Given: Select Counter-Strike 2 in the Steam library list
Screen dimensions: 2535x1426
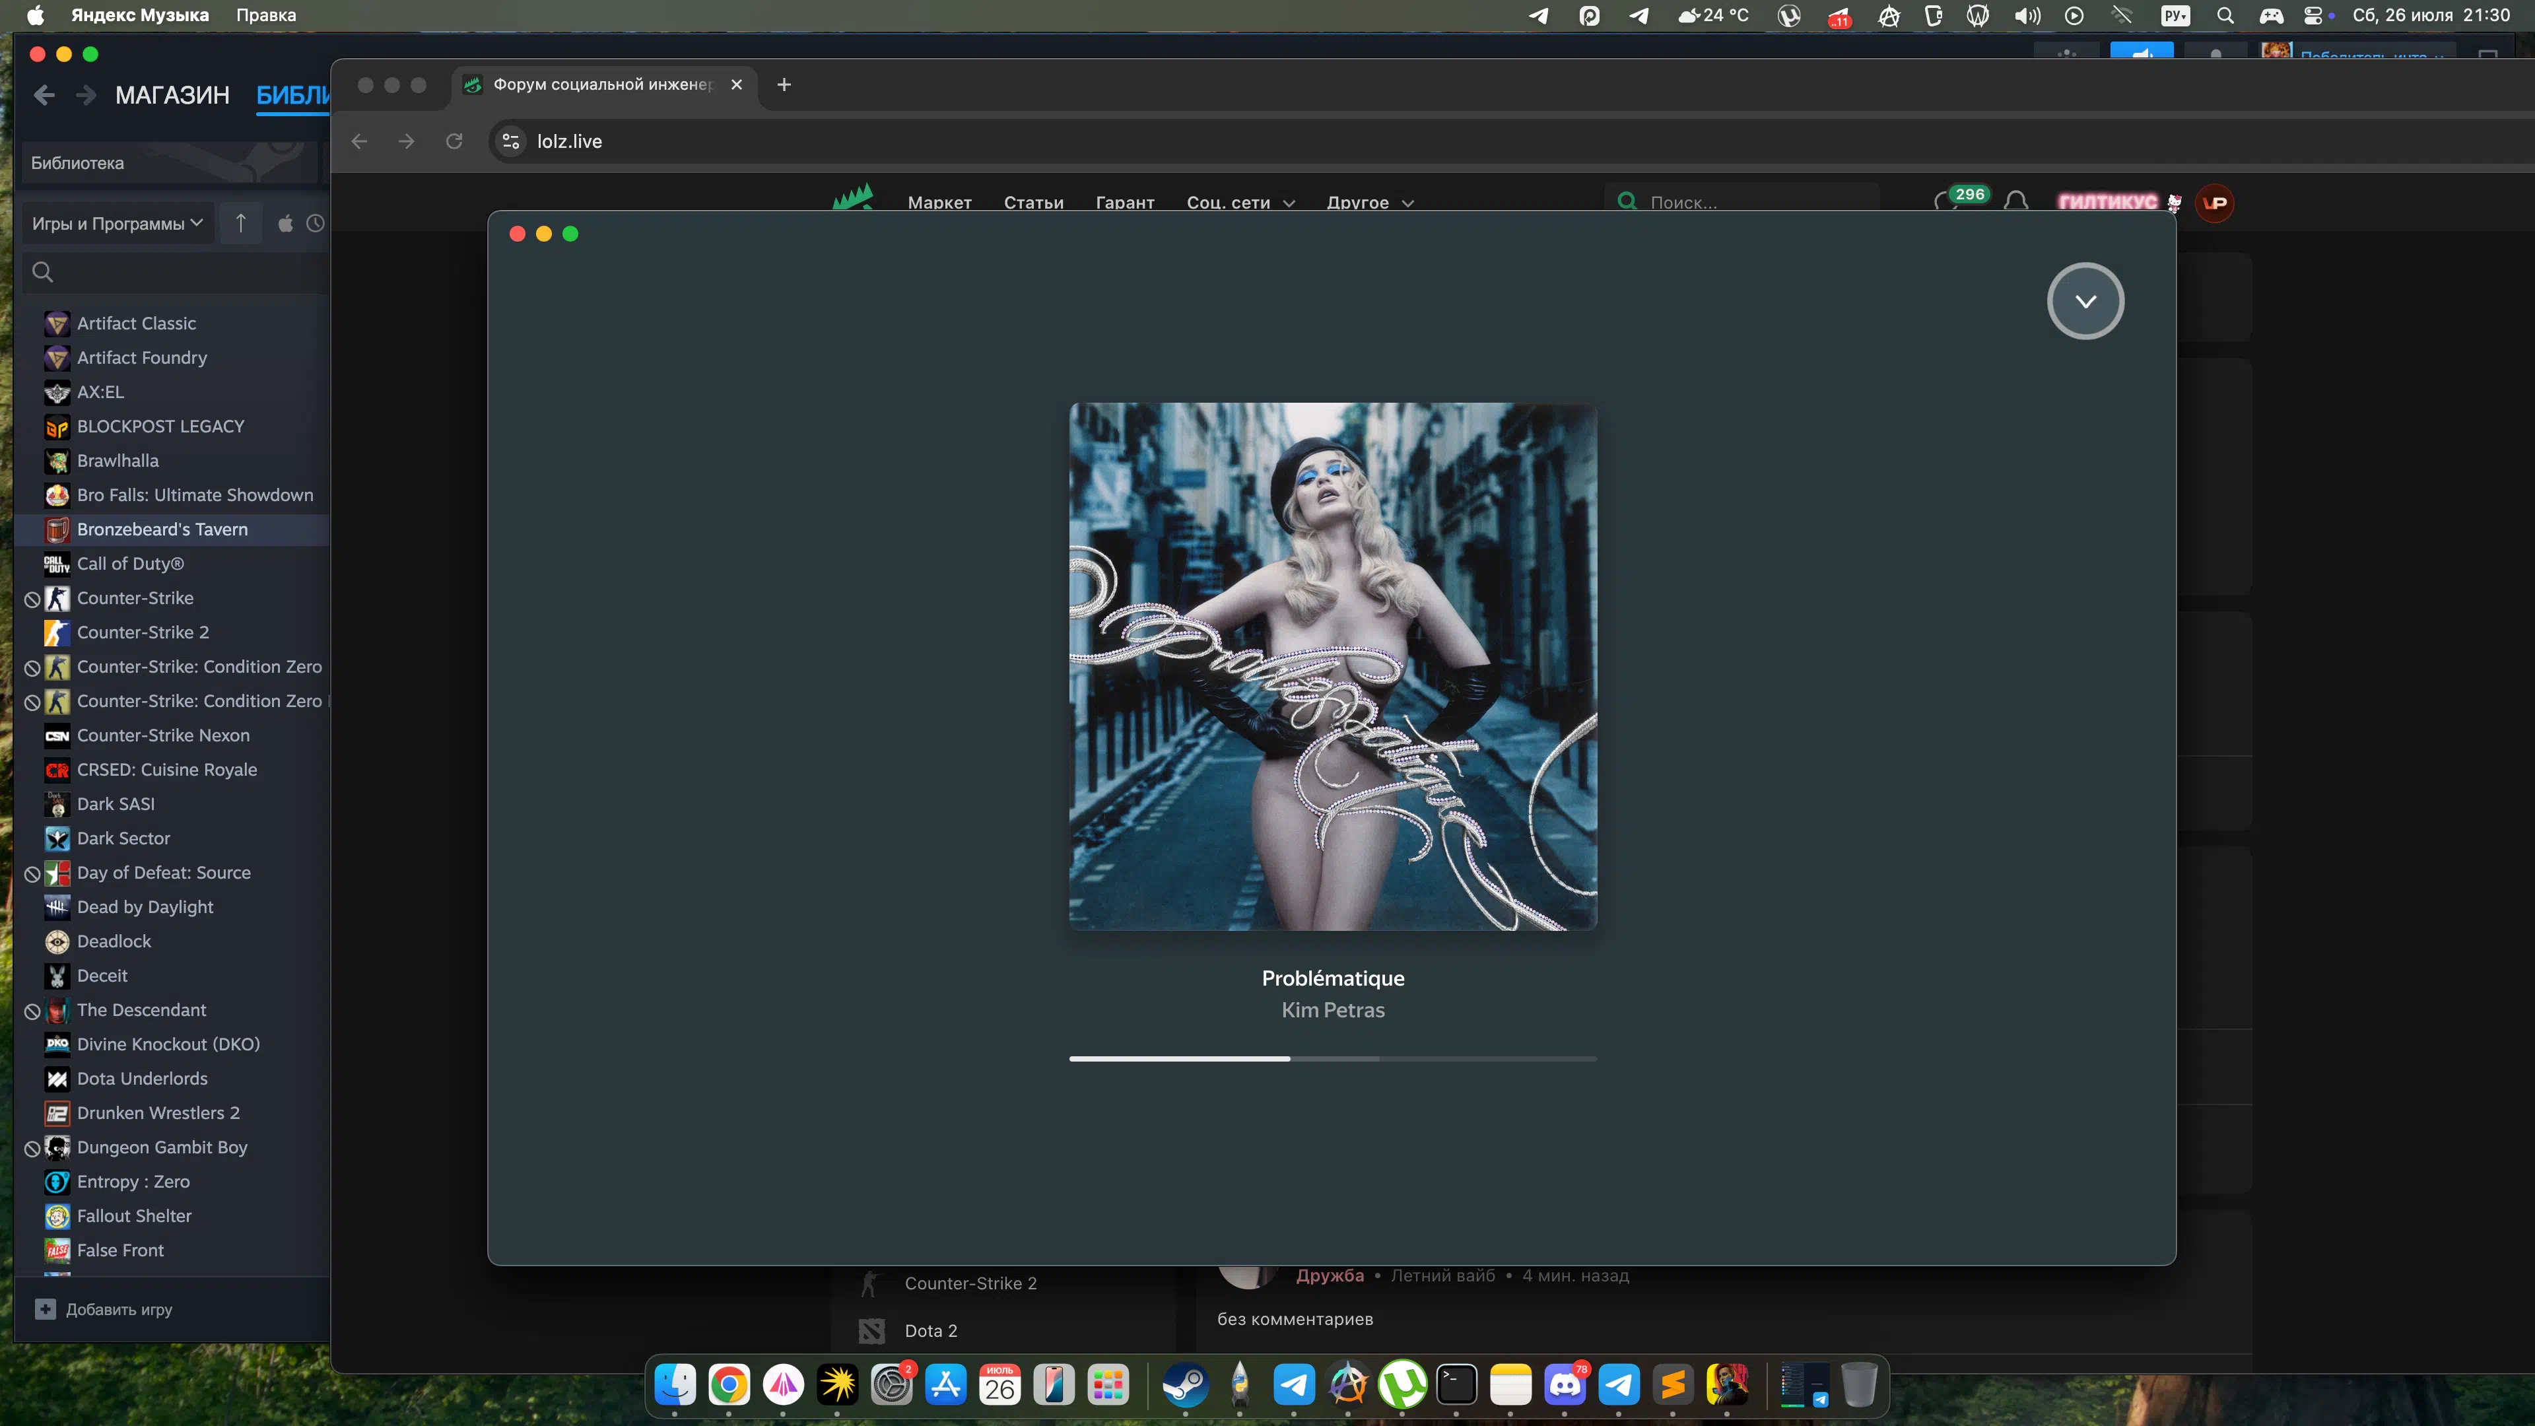Looking at the screenshot, I should click(x=143, y=633).
